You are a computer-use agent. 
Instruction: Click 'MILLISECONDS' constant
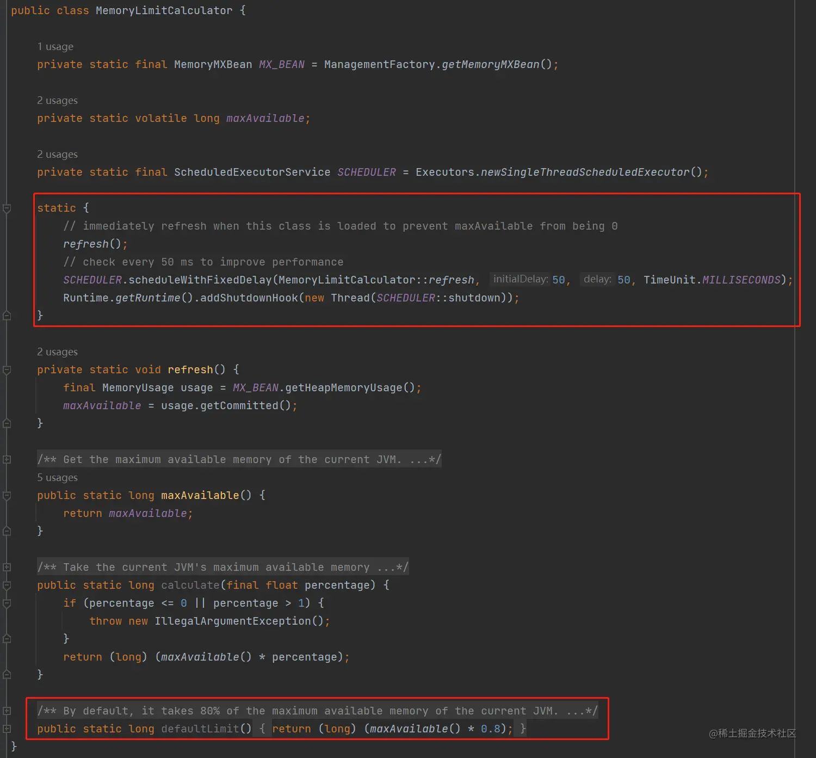click(741, 280)
